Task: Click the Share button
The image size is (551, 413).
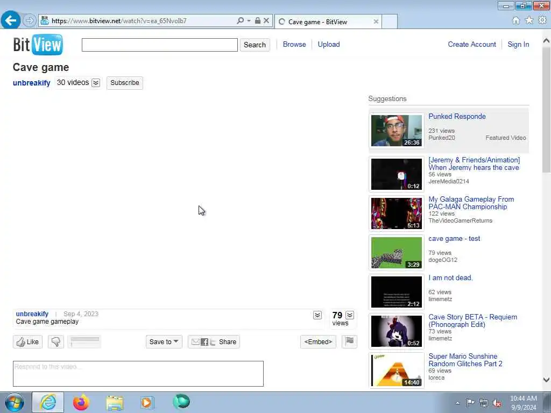Action: coord(214,341)
